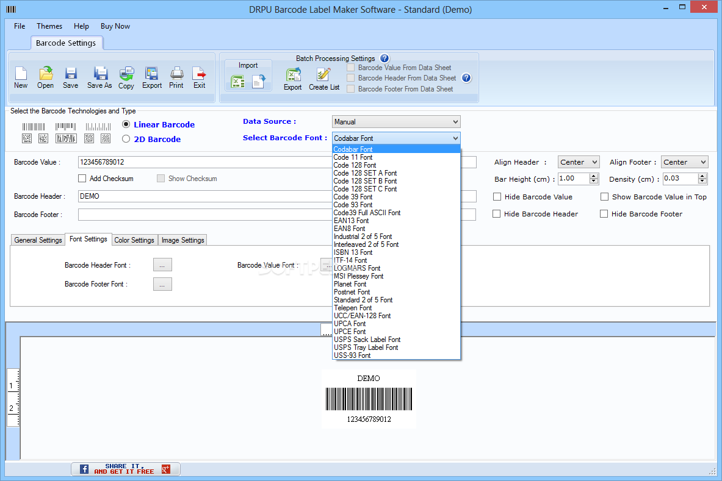
Task: Open the File menu
Action: 20,26
